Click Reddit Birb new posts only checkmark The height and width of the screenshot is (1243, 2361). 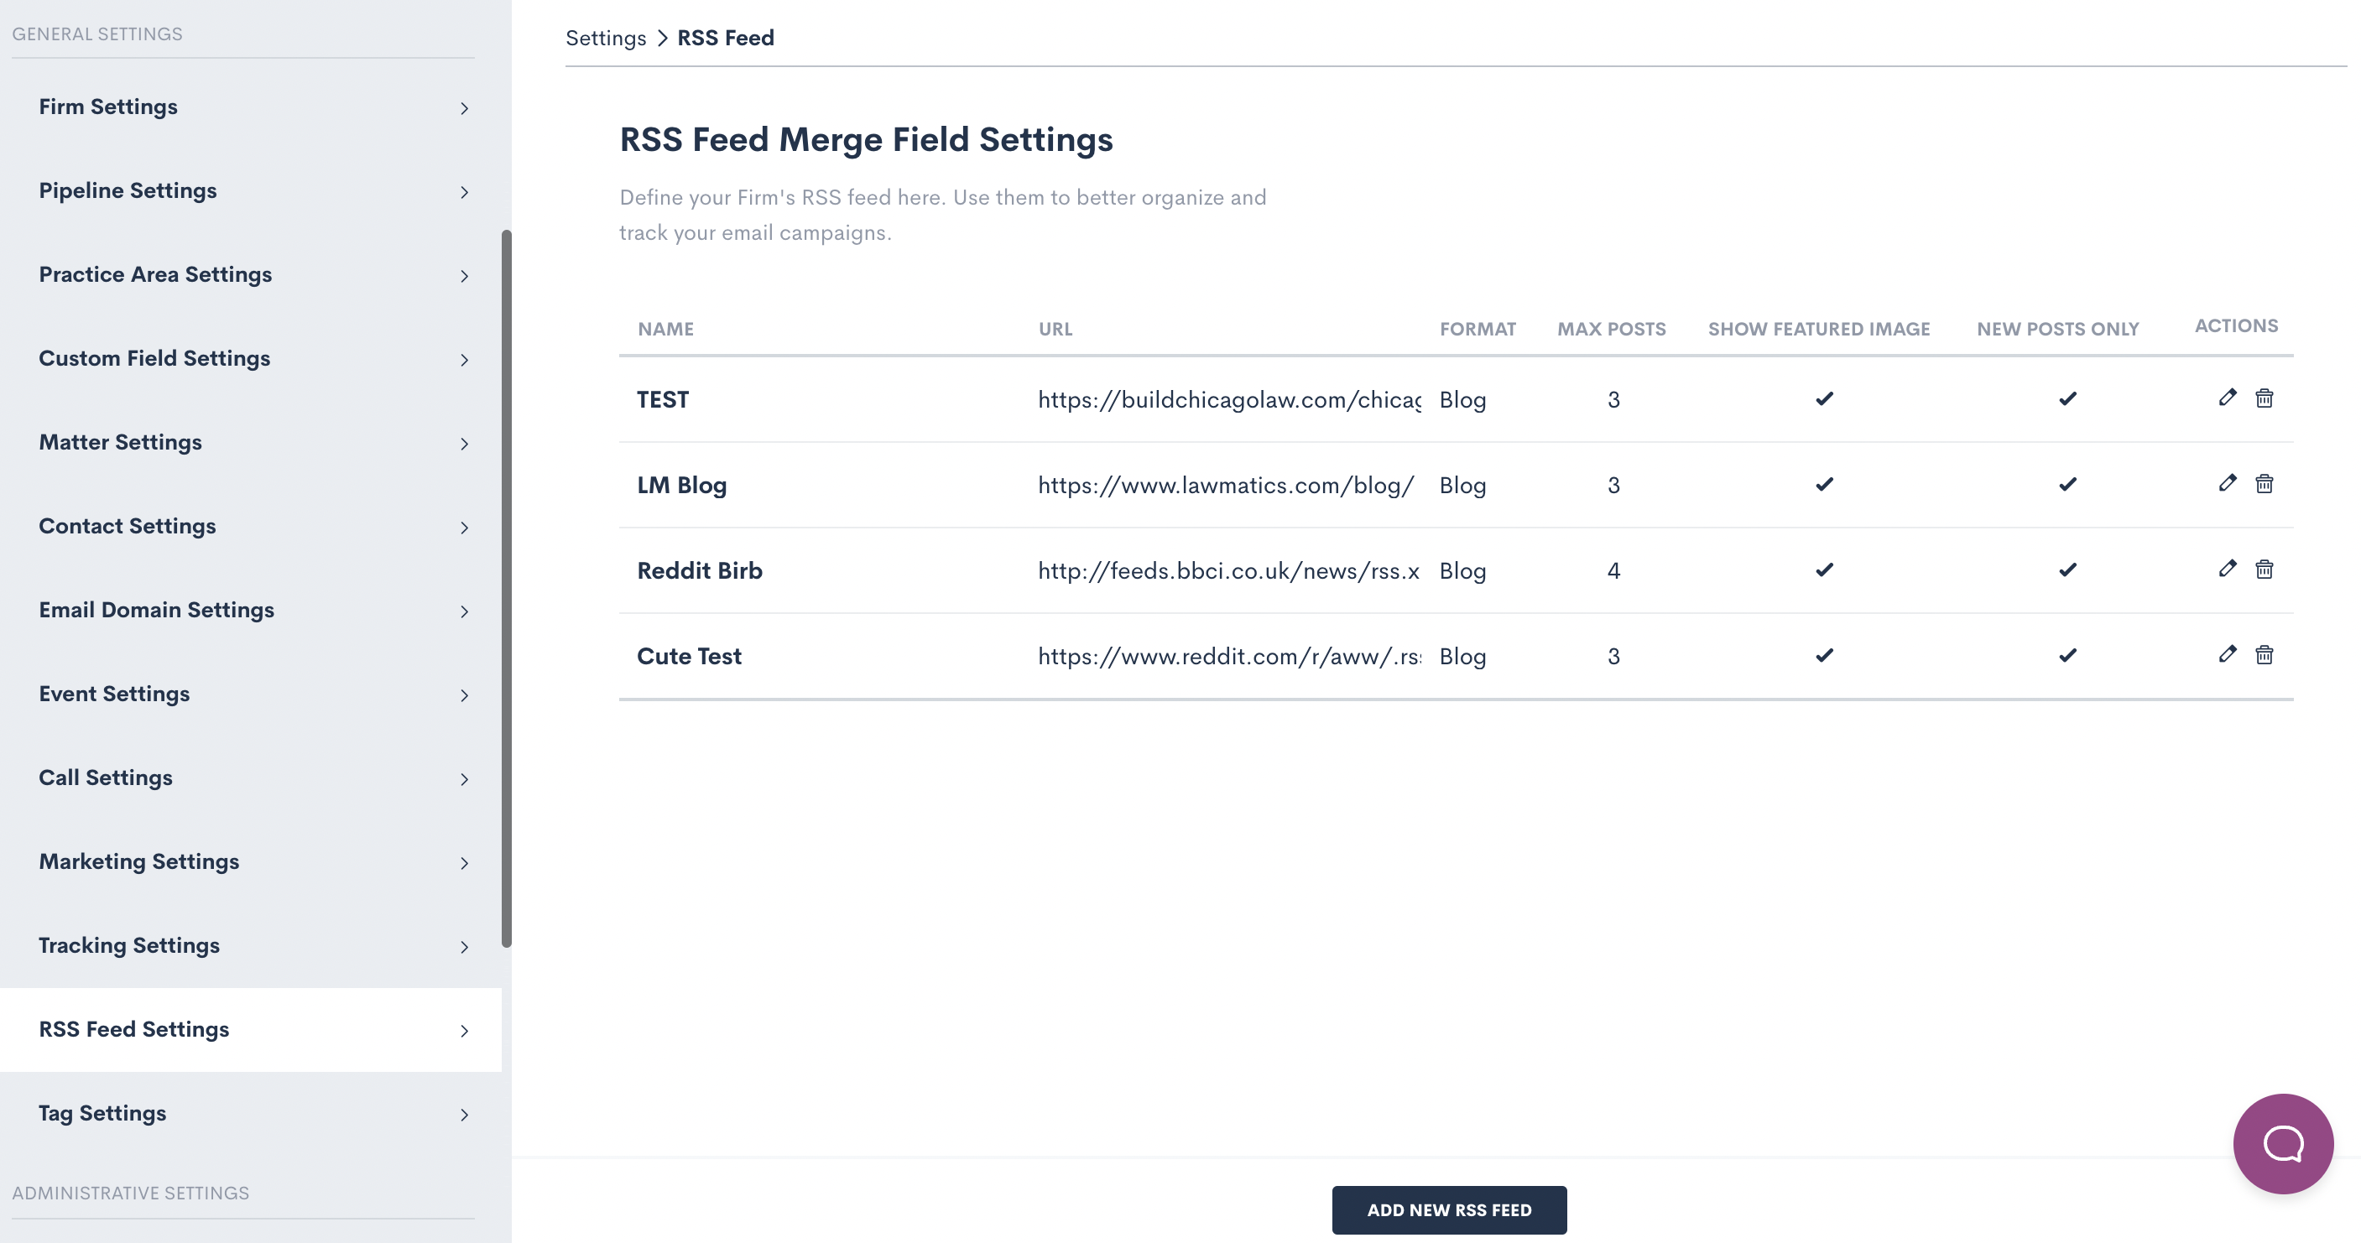pyautogui.click(x=2067, y=569)
